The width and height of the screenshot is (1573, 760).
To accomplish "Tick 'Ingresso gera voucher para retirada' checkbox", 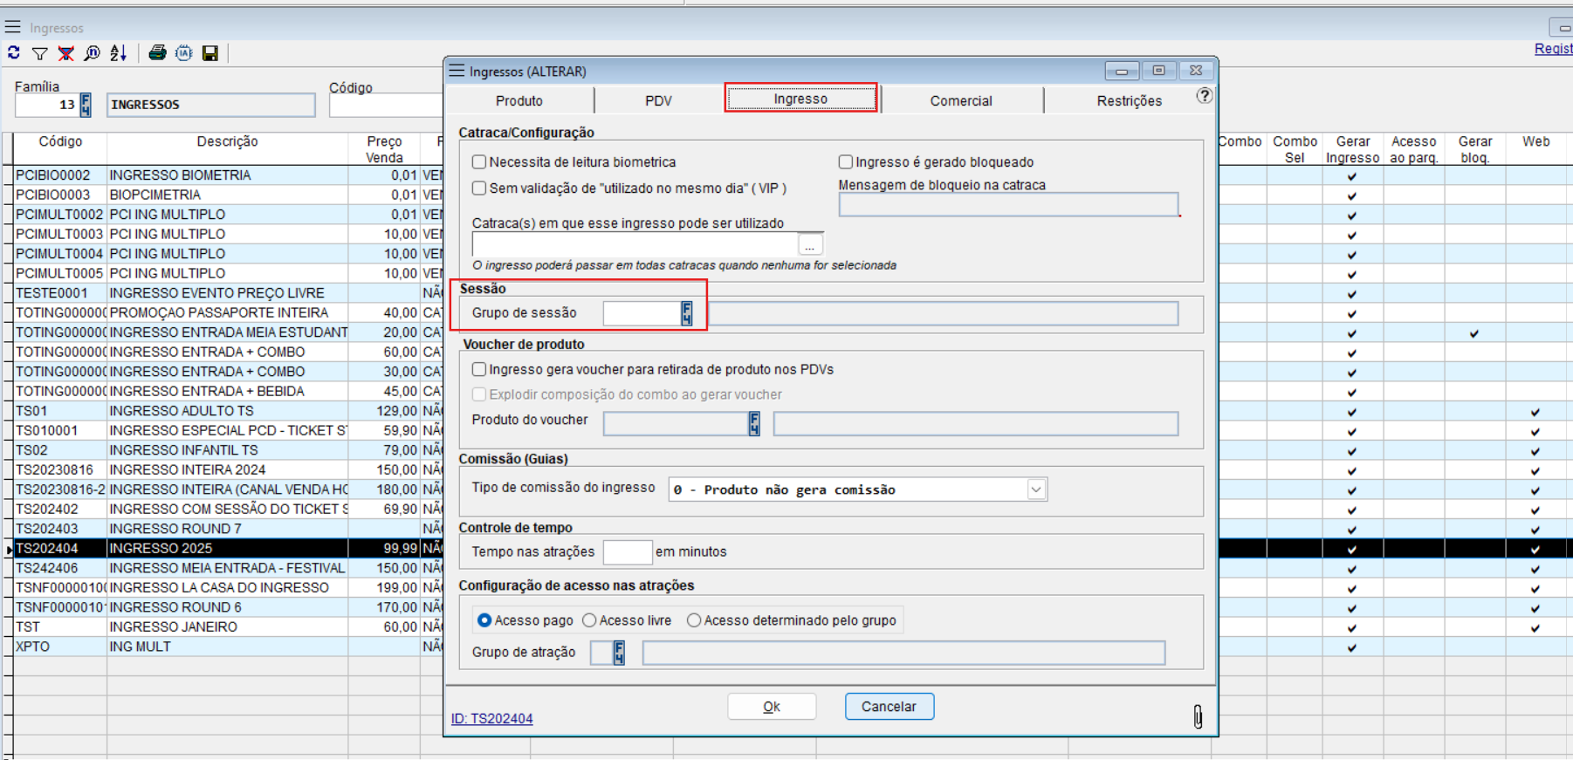I will pos(479,370).
